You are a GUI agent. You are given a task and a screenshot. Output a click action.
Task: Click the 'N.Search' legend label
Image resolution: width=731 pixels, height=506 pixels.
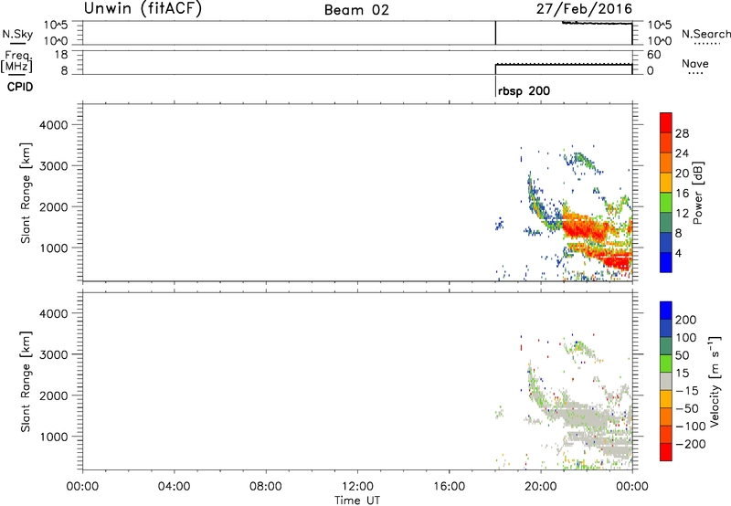705,34
